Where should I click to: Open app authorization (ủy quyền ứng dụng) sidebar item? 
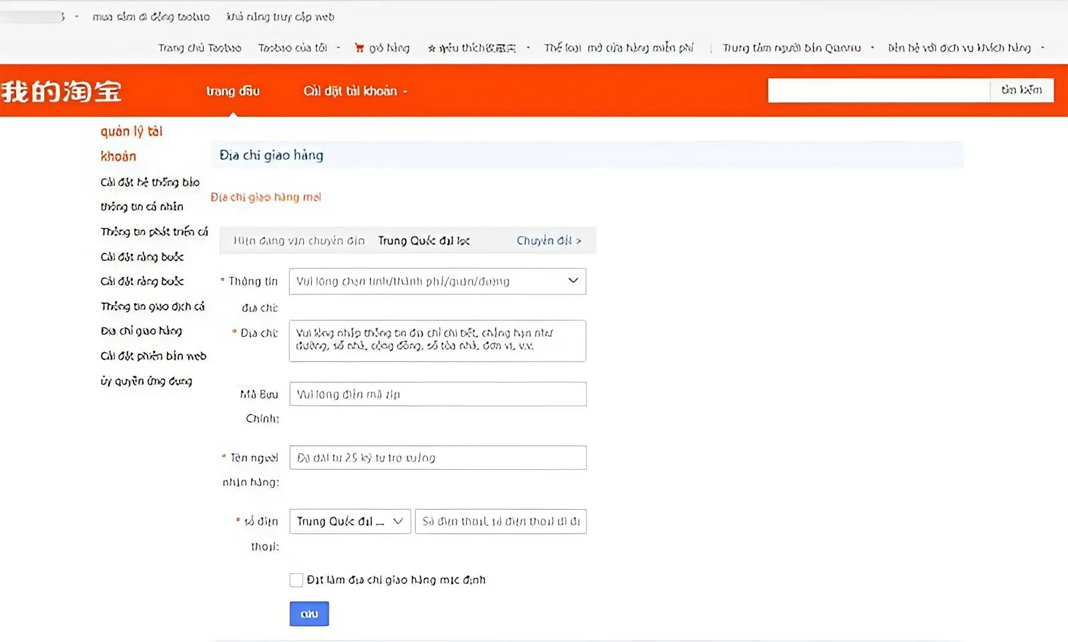146,381
